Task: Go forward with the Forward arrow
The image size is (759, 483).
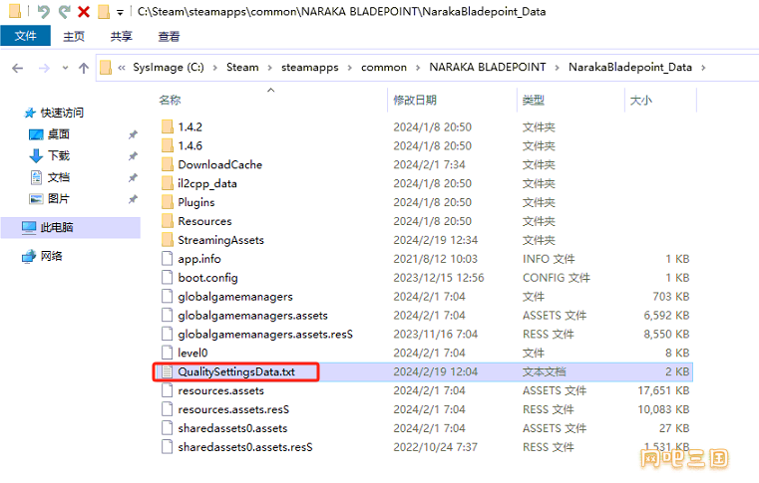Action: tap(44, 68)
